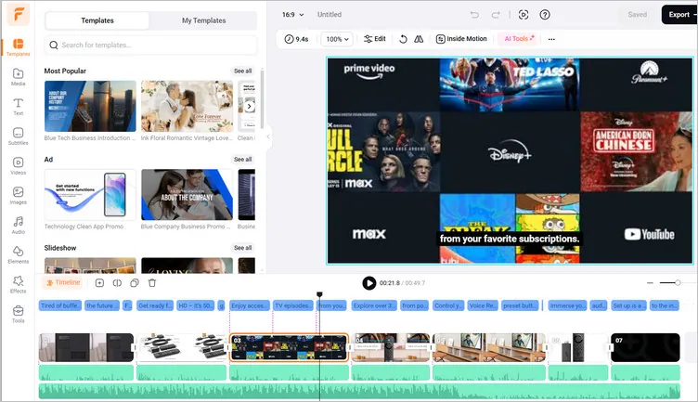Show next Most Popular templates

(x=250, y=107)
